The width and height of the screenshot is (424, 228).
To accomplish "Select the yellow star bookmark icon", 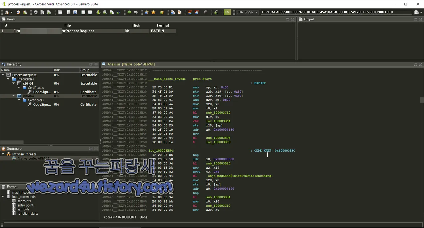I will tap(154, 12).
